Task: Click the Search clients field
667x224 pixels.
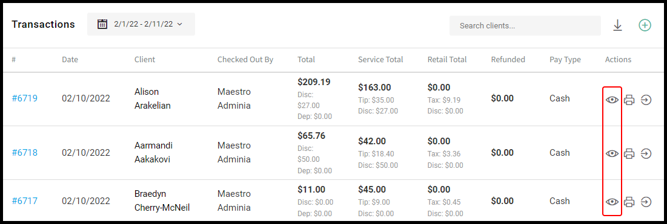Action: [x=525, y=26]
